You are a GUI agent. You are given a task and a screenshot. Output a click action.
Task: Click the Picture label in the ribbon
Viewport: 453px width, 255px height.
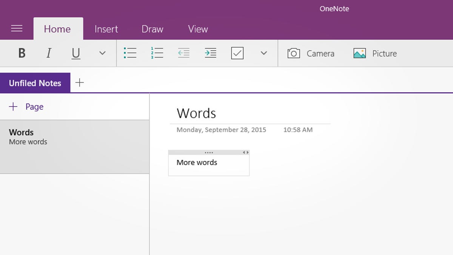click(x=385, y=54)
